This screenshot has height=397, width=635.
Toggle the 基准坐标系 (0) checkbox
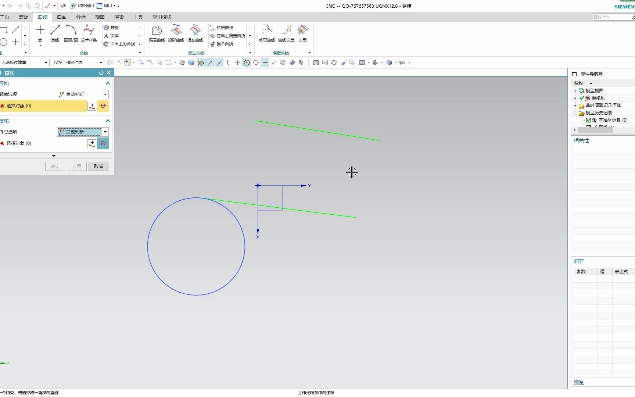tap(589, 120)
